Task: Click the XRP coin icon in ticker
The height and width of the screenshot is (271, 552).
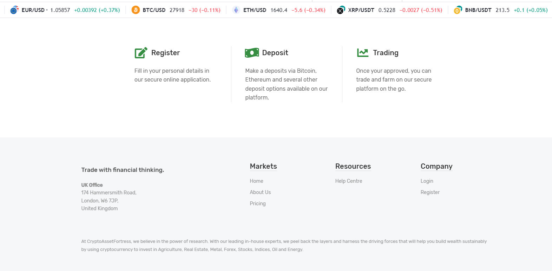Action: point(341,10)
